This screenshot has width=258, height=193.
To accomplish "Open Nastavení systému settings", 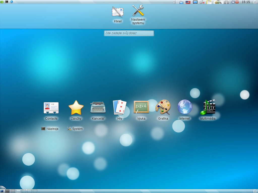I will [x=138, y=15].
